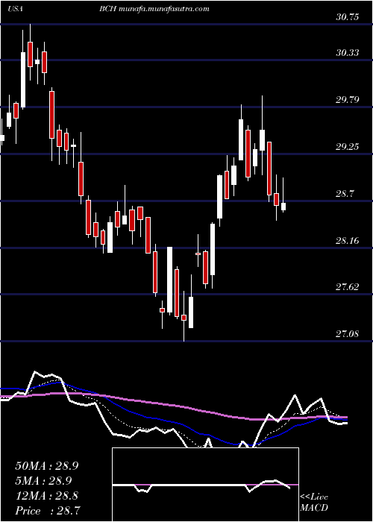
Task: Click inside the Live MACD inset chart
Action: 205,485
